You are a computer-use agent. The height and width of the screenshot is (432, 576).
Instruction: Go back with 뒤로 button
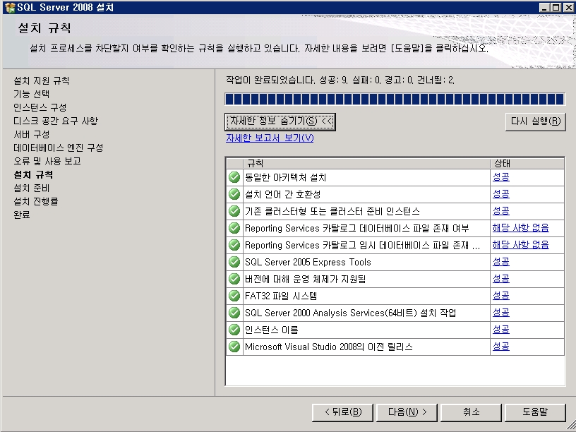click(x=343, y=412)
